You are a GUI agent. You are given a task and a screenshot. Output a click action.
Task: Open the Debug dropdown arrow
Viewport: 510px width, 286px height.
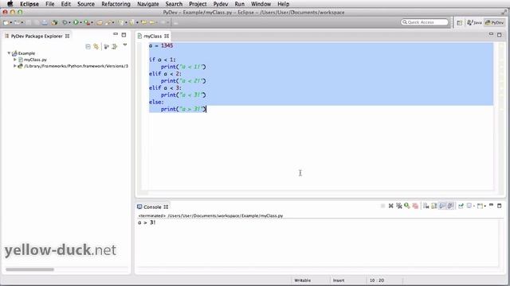pos(69,23)
